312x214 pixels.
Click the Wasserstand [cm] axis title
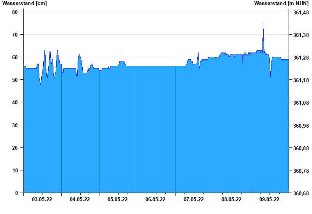tap(25, 4)
